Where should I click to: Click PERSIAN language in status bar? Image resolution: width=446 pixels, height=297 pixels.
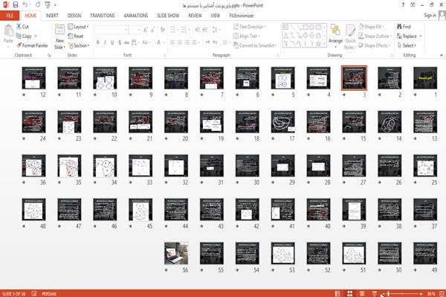click(49, 293)
